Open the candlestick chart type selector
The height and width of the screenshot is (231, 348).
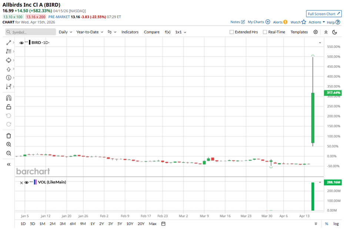click(x=112, y=32)
